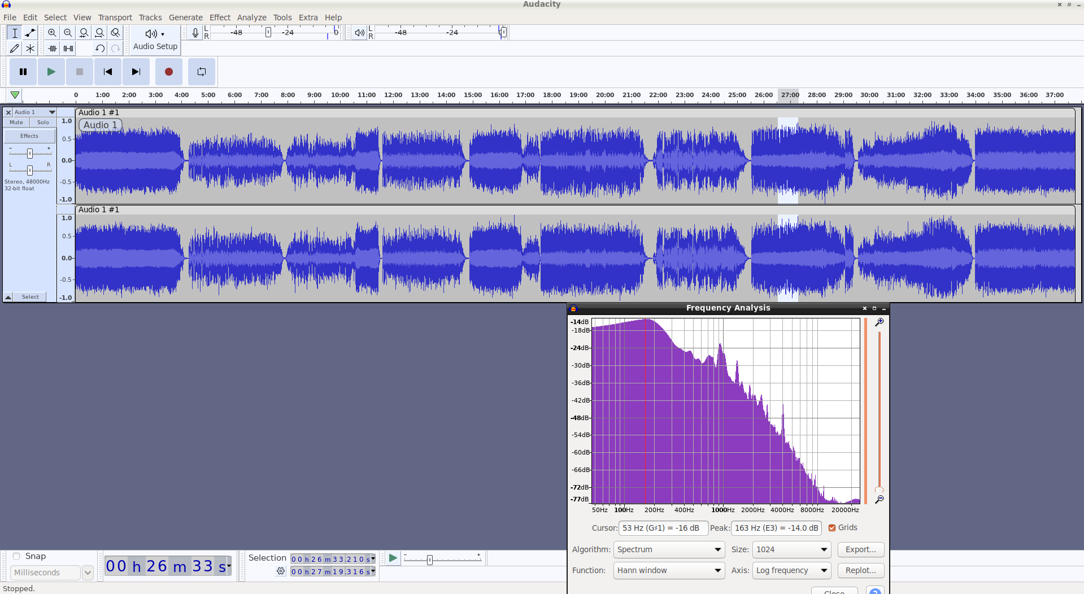Open the Axis Log frequency dropdown
This screenshot has height=594, width=1084.
(x=791, y=570)
